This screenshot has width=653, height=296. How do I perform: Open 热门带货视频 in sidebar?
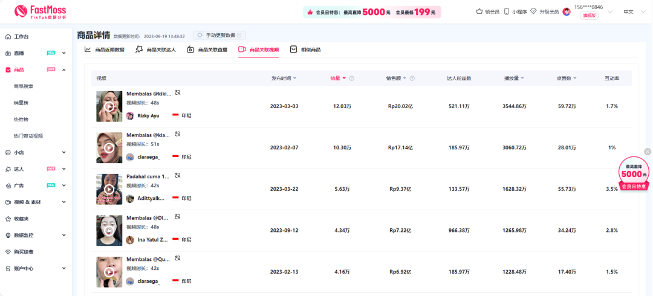28,136
